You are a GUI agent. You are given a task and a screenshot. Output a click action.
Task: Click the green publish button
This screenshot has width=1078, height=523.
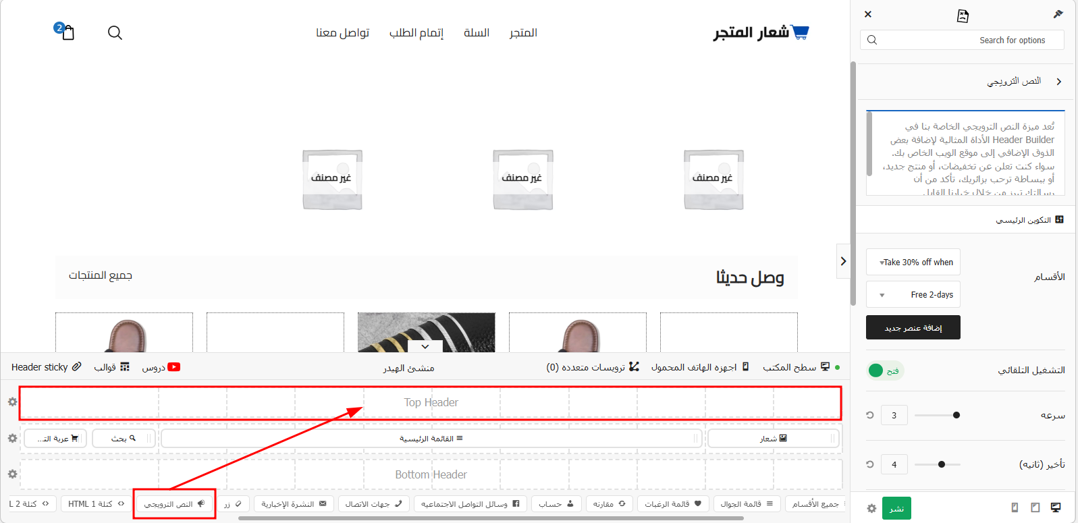click(x=896, y=508)
